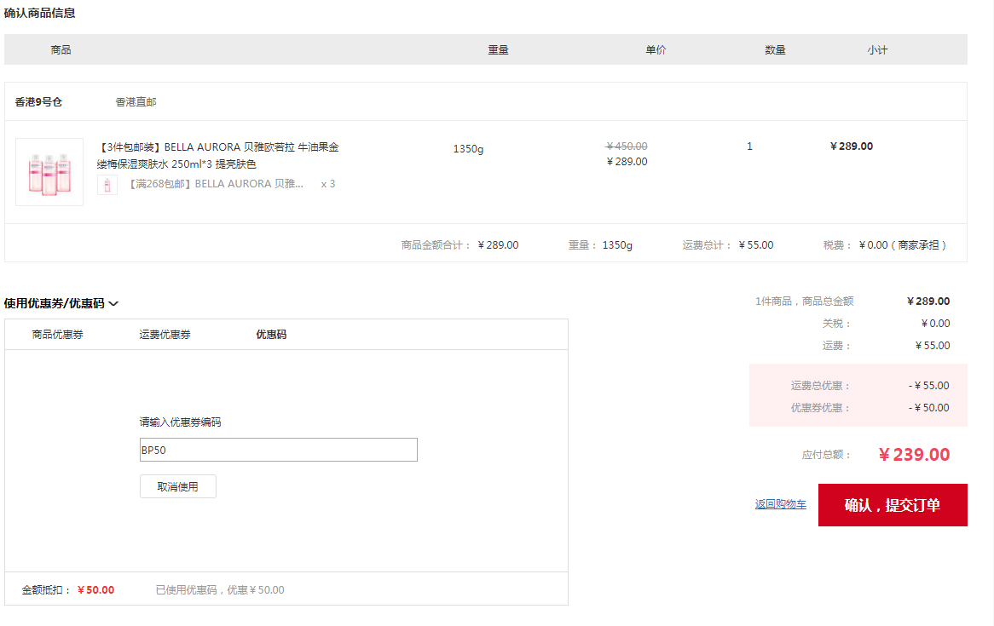Image resolution: width=994 pixels, height=626 pixels.
Task: Click the 已使用优惠码 status message
Action: coord(220,590)
